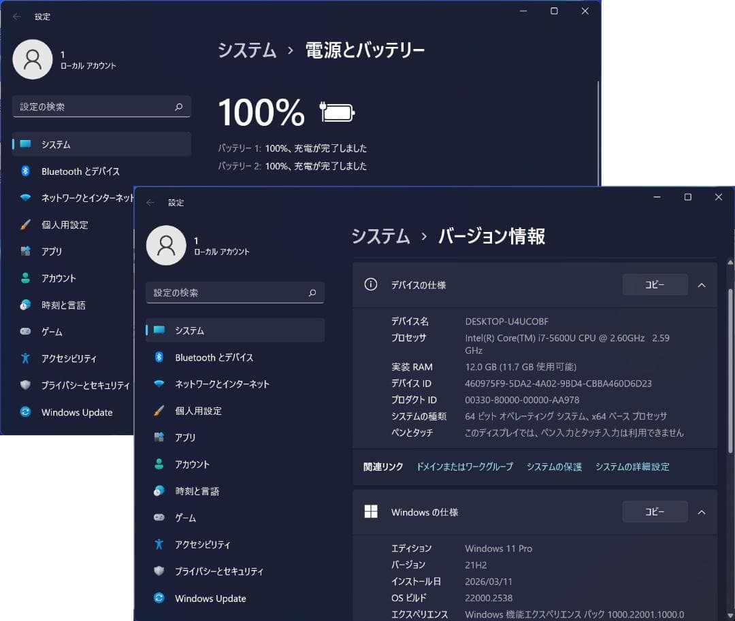735x621 pixels.
Task: Click the Bluetooth icon in the back Power window
Action: (25, 171)
